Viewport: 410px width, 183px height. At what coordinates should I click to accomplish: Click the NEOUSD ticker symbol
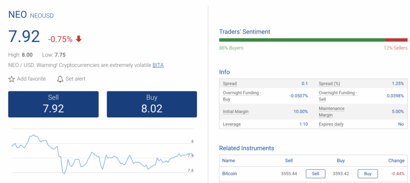pos(42,16)
